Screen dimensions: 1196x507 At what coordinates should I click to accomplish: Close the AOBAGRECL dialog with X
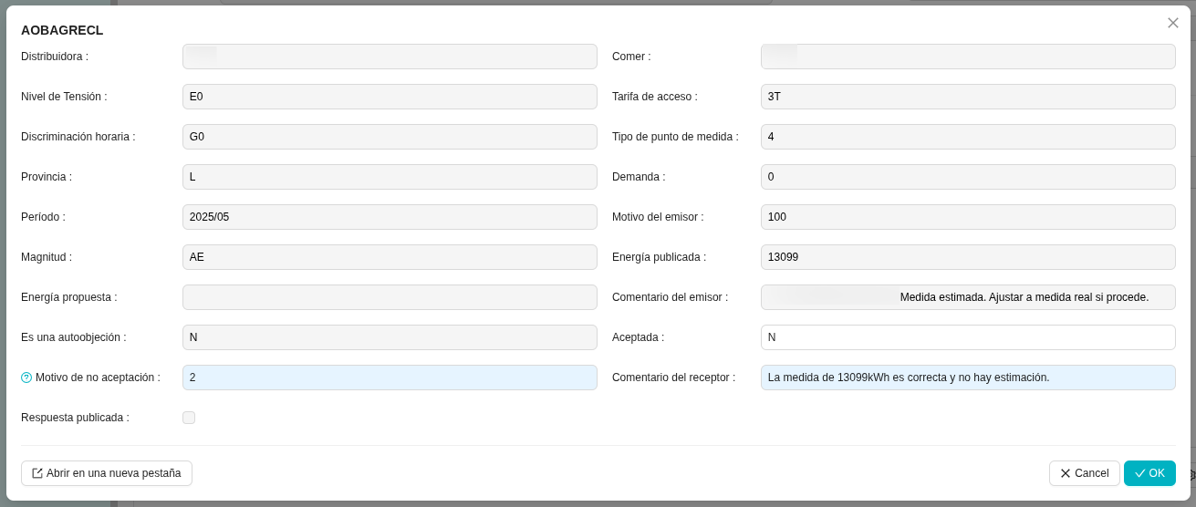pyautogui.click(x=1172, y=23)
